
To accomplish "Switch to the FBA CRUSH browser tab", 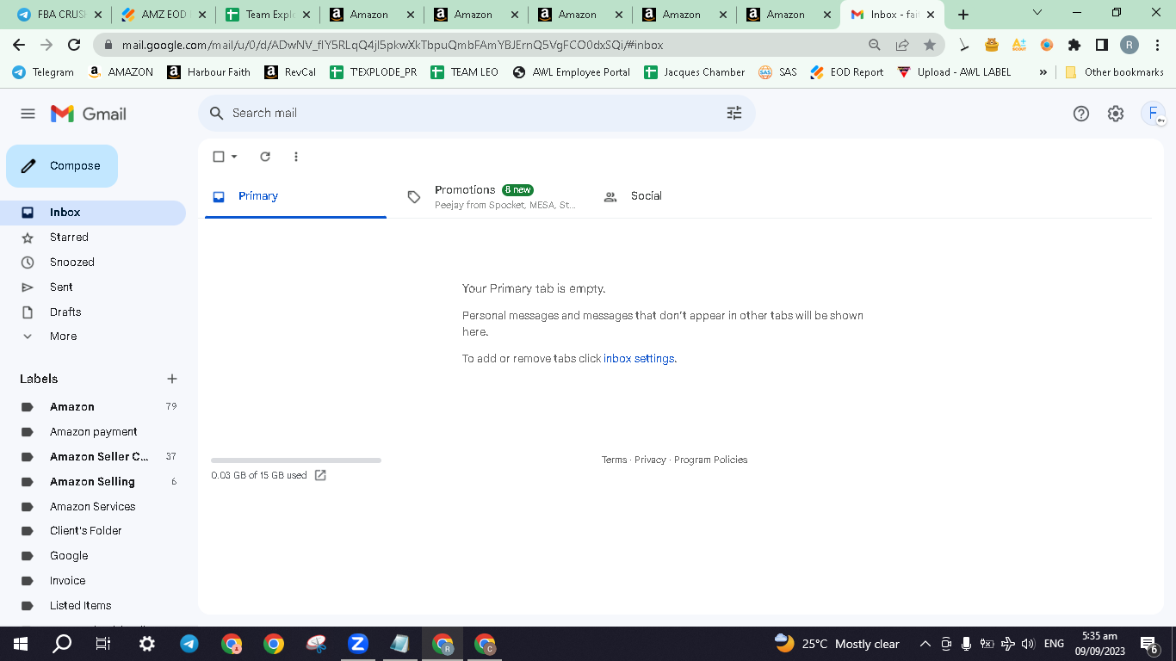I will 59,15.
